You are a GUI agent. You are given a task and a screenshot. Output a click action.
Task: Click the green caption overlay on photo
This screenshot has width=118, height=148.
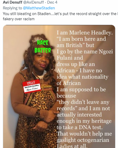pos(43,46)
